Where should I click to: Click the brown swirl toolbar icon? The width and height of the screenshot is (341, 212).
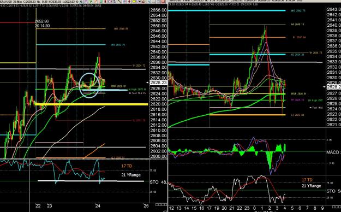click(x=143, y=1)
